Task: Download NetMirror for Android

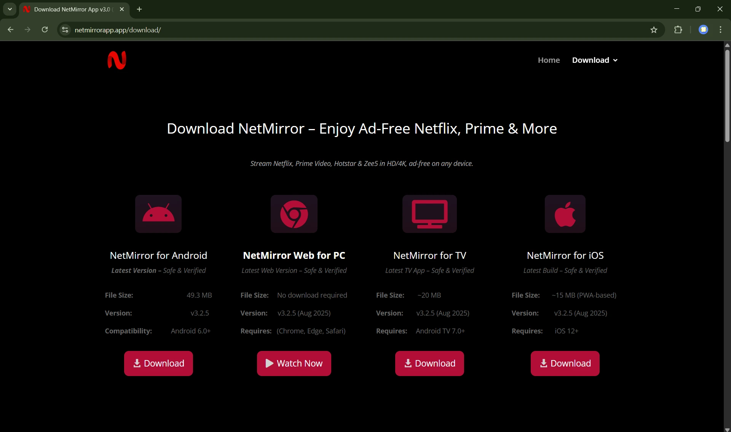Action: click(x=158, y=363)
